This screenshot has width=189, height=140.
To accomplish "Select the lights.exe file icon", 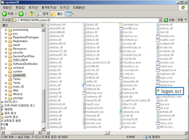I will coord(121,127).
